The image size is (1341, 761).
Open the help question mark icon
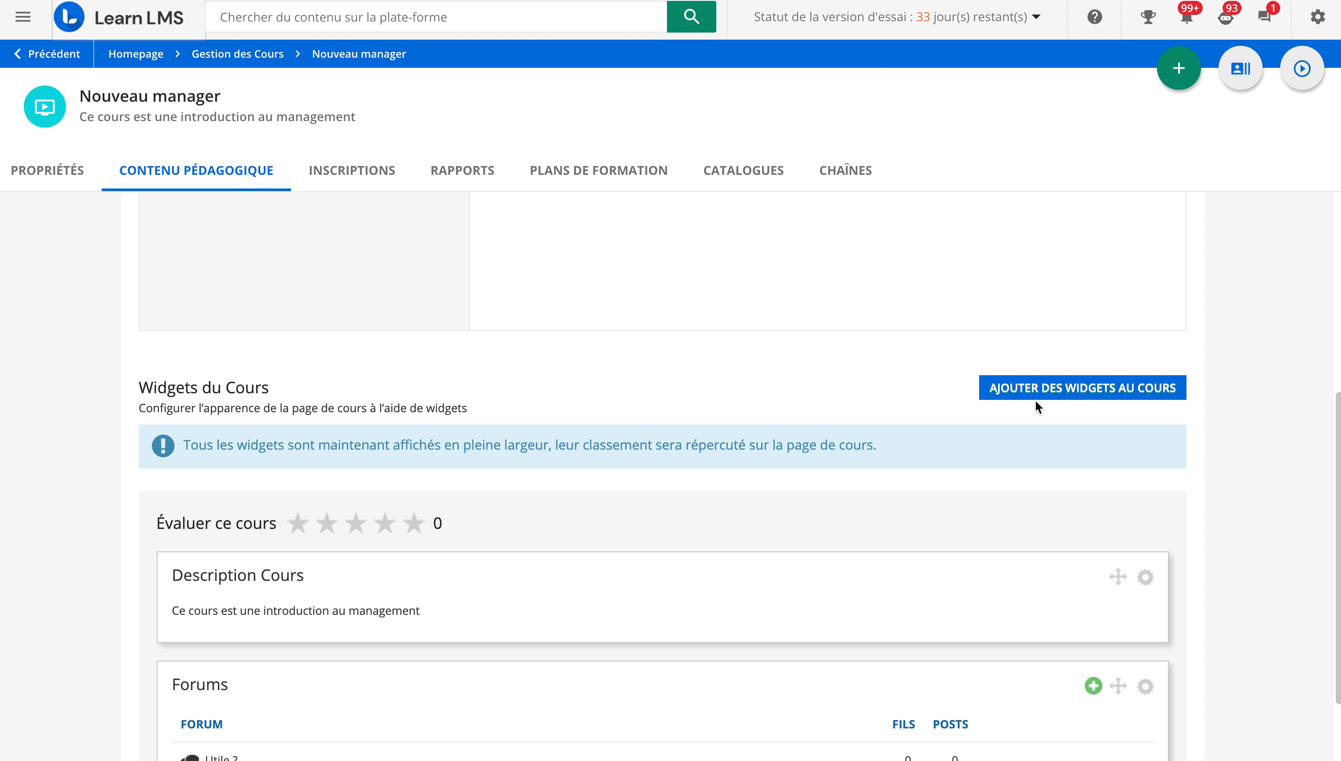click(x=1094, y=17)
